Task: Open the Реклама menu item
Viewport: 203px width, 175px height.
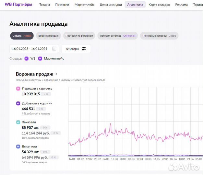Action: click(181, 5)
